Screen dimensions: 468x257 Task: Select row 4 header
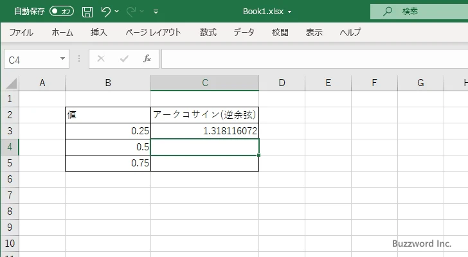(x=10, y=147)
